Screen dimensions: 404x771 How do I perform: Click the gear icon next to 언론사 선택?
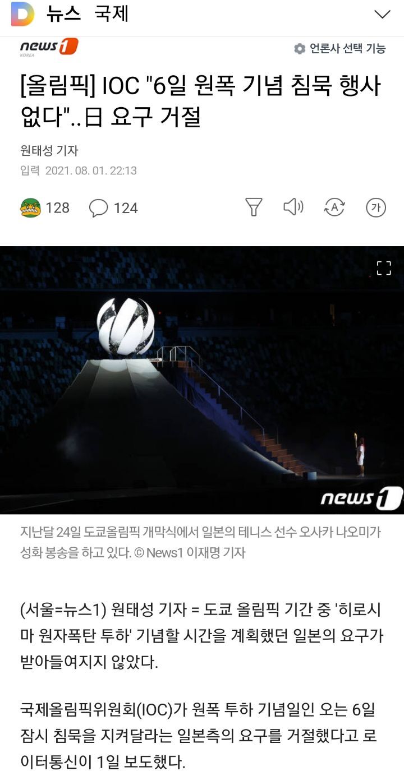(x=300, y=49)
